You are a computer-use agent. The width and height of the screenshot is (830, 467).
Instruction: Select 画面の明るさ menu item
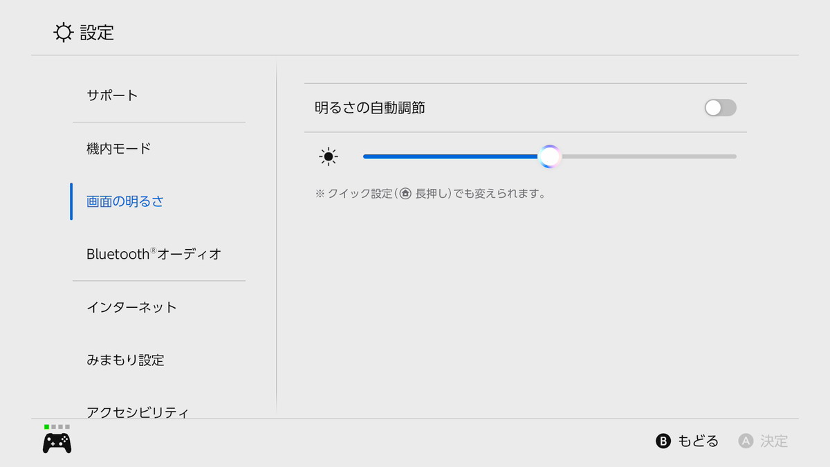pos(125,201)
